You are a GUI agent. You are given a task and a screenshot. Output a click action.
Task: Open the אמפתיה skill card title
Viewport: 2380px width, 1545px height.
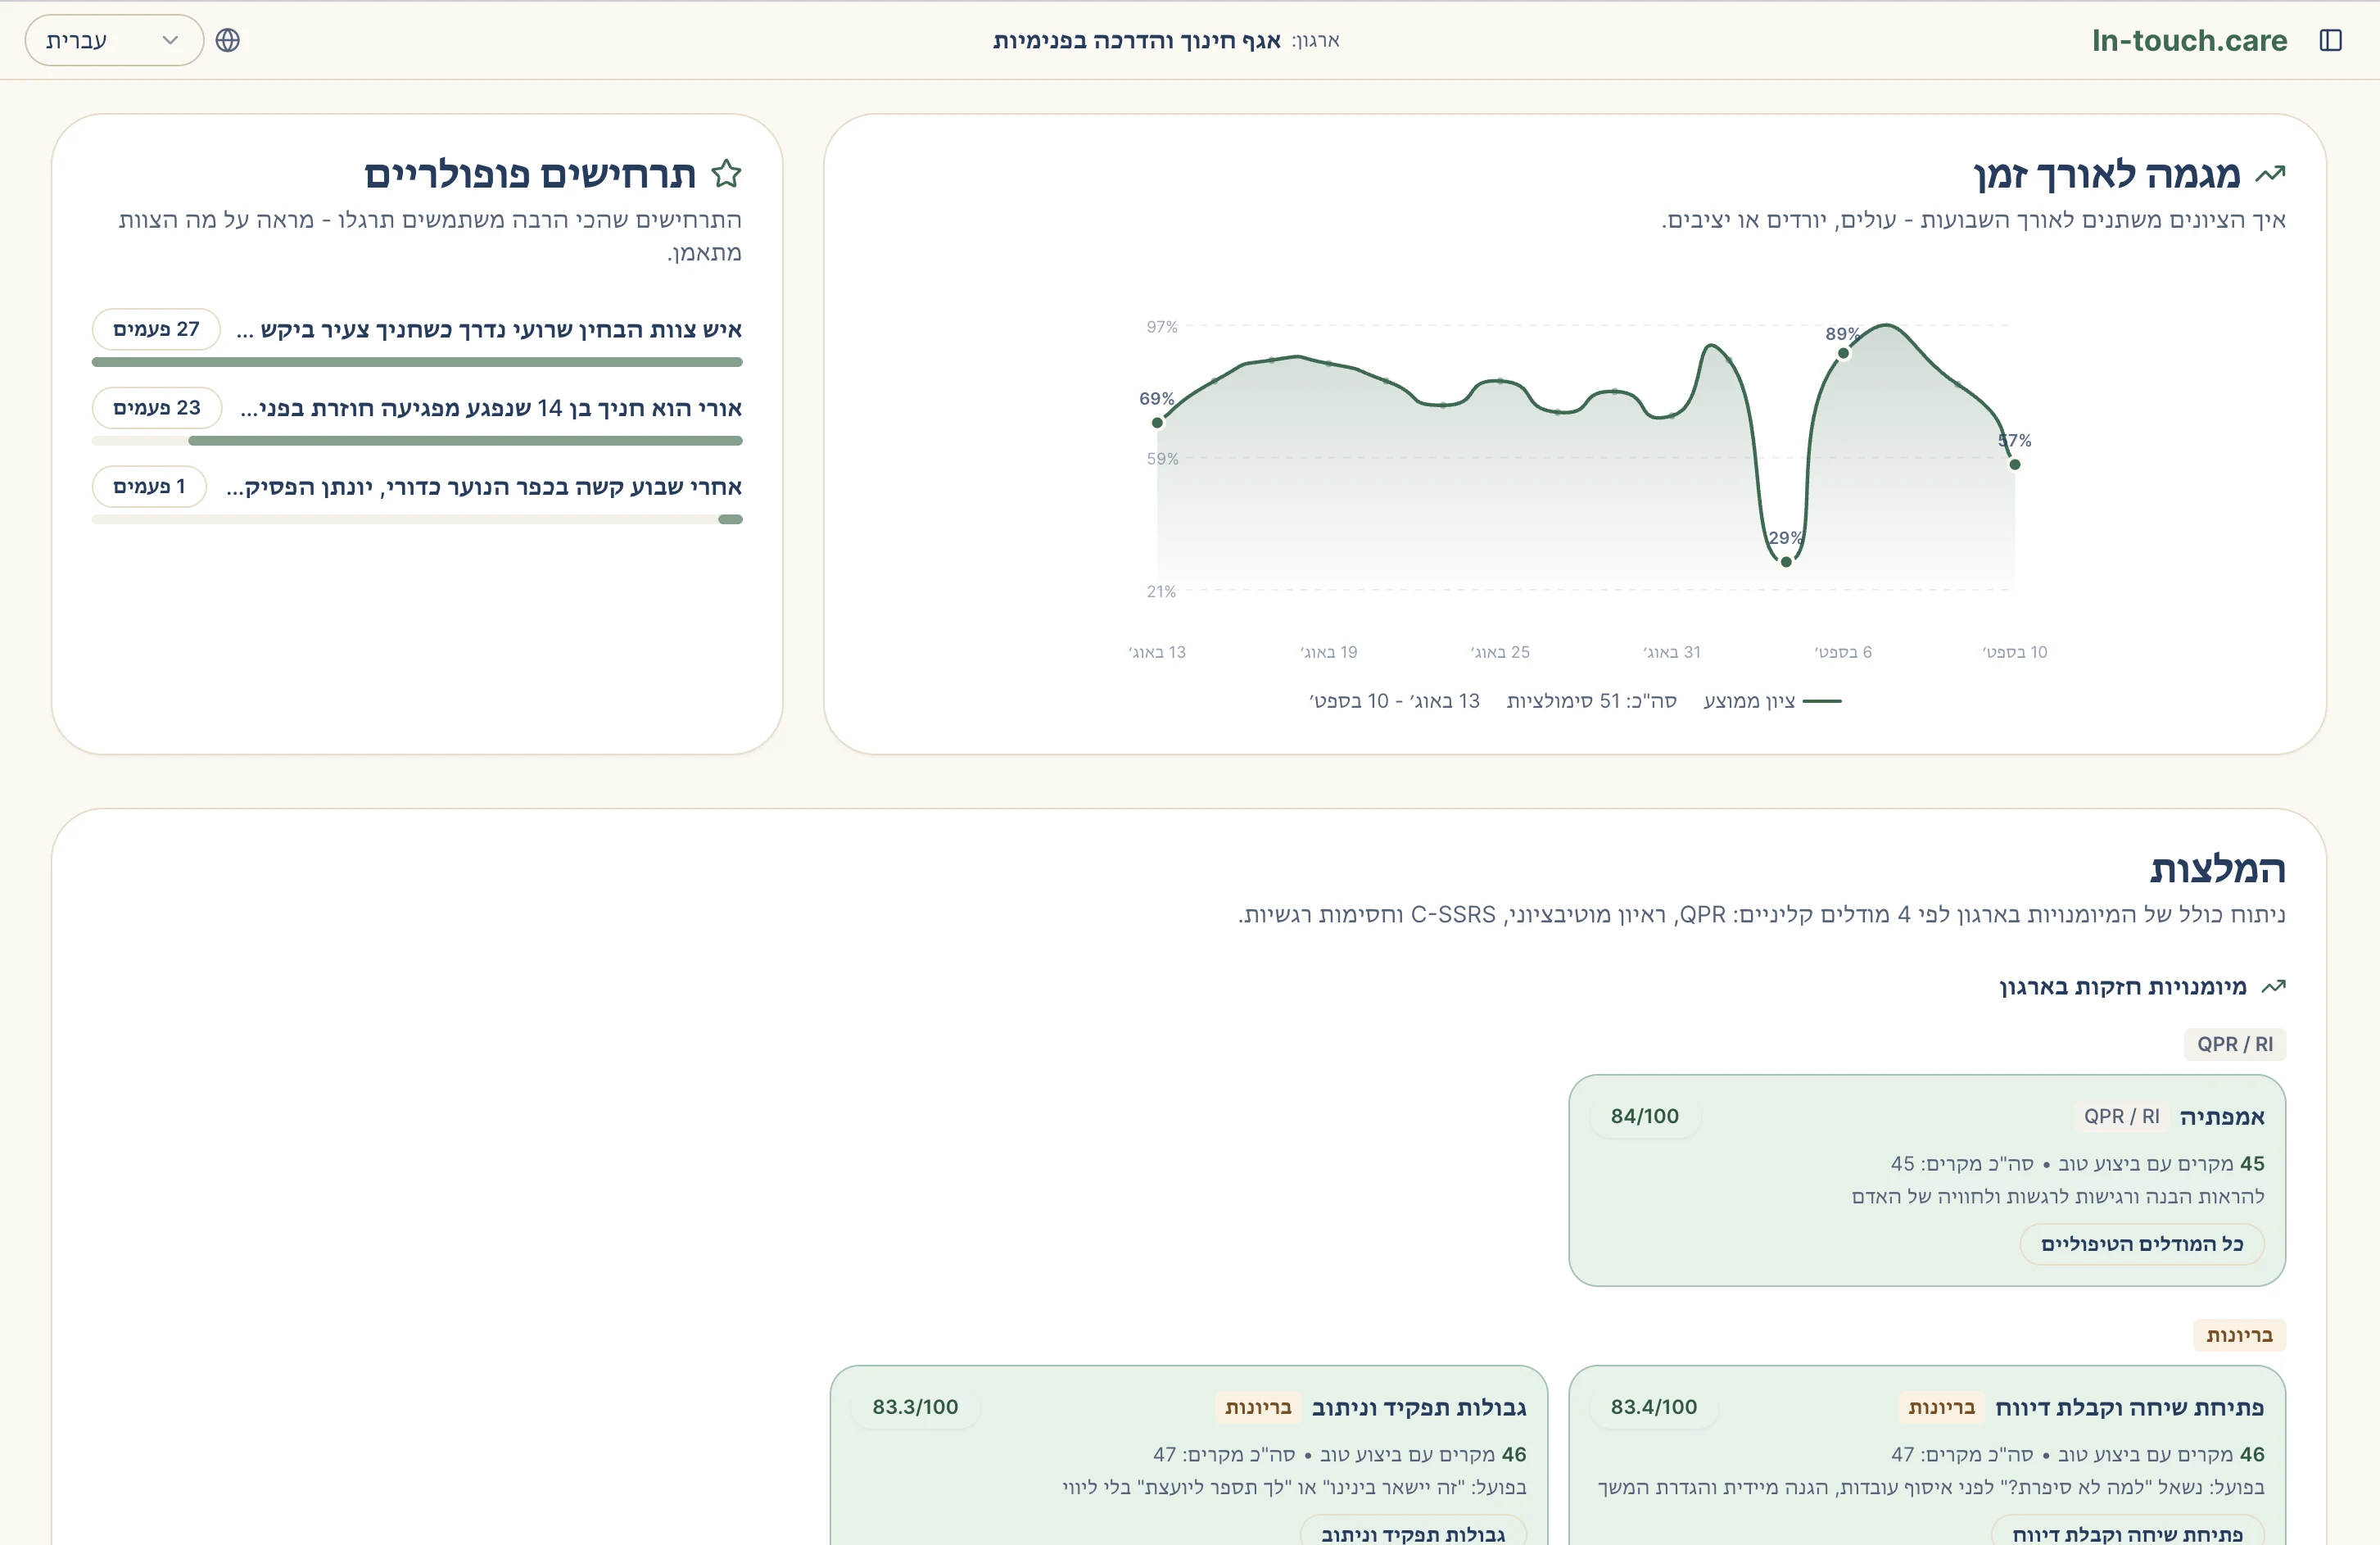(2222, 1117)
